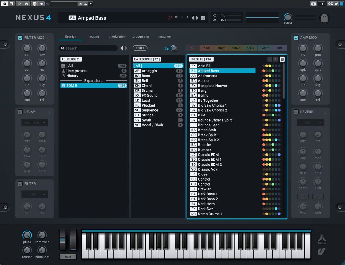This screenshot has width=345, height=265.
Task: Switch to the routing tab
Action: (94, 37)
